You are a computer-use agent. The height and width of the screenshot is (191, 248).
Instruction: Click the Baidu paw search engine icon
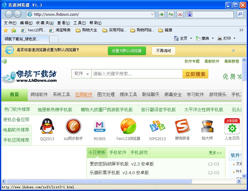tap(189, 14)
